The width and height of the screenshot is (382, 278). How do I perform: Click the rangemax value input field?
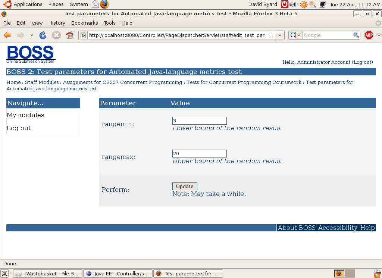199,153
